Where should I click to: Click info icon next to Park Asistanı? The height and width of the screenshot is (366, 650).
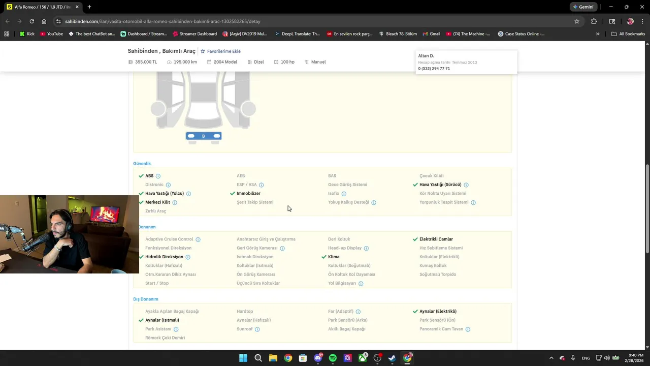[176, 329]
